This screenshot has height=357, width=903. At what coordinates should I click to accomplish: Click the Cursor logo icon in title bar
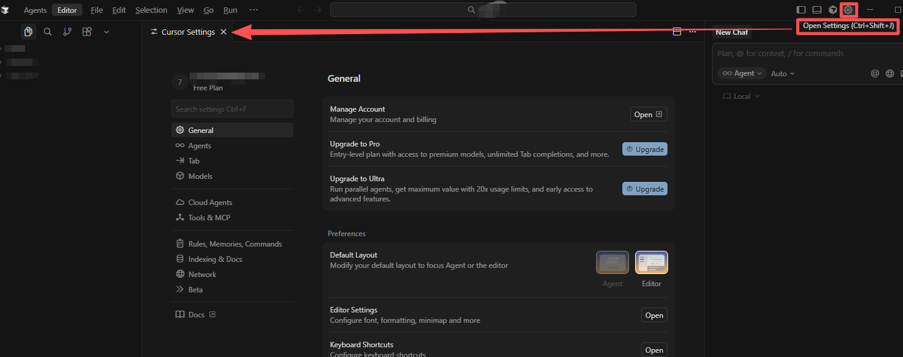click(5, 10)
